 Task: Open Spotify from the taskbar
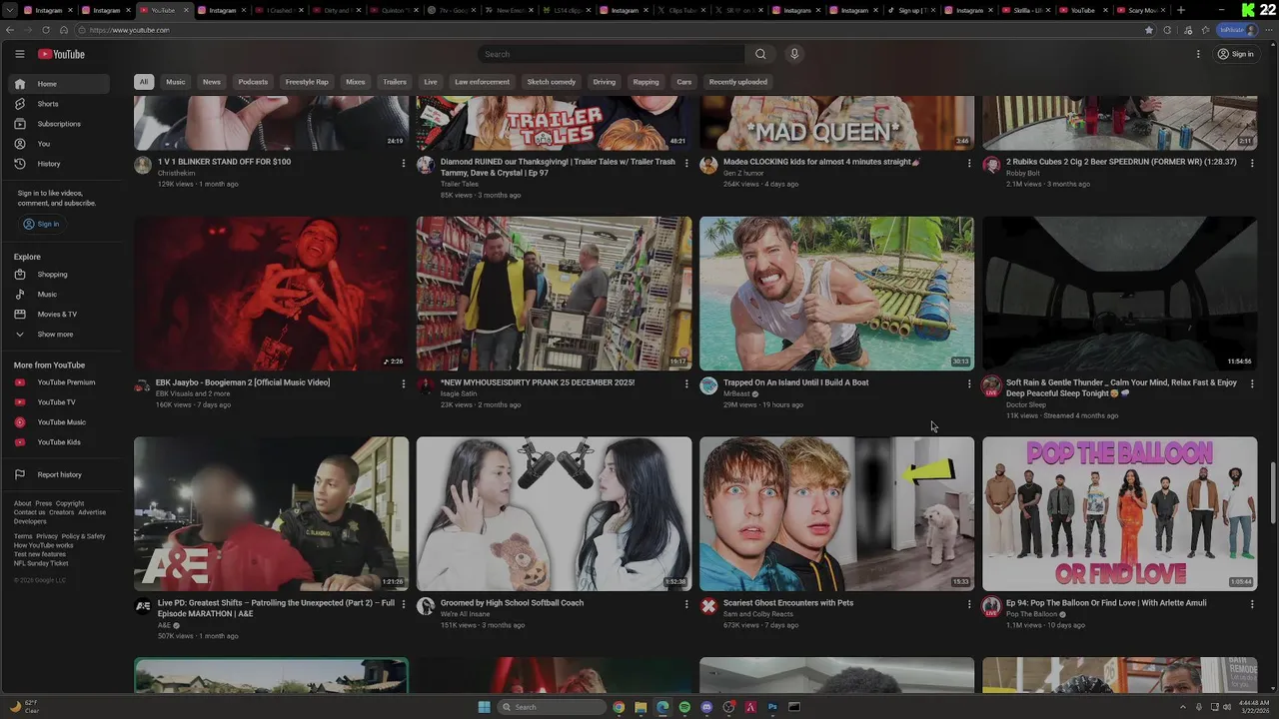tap(684, 707)
